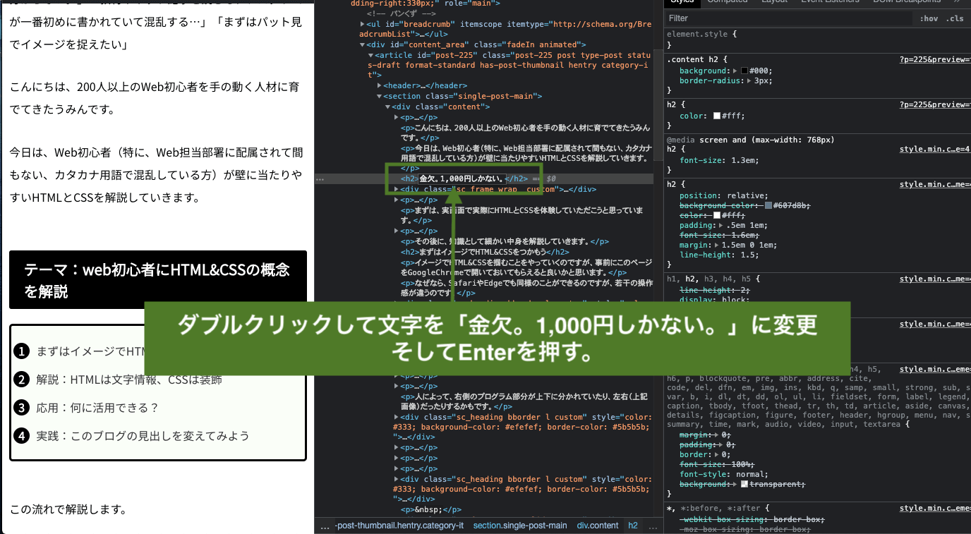Open the #607d8b background-color swatch
The height and width of the screenshot is (534, 971).
[x=768, y=205]
